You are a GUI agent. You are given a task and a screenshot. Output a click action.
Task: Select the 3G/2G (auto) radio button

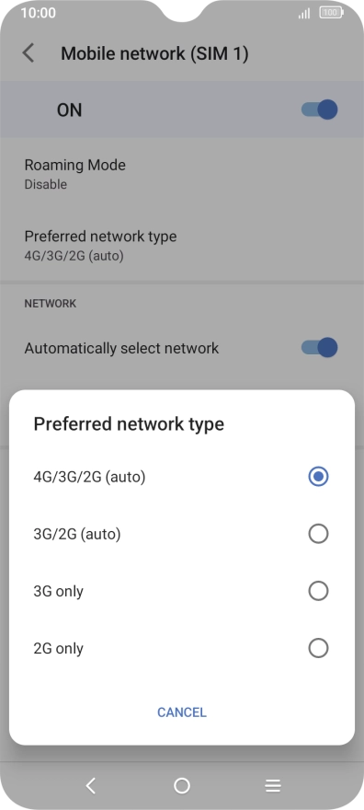318,534
